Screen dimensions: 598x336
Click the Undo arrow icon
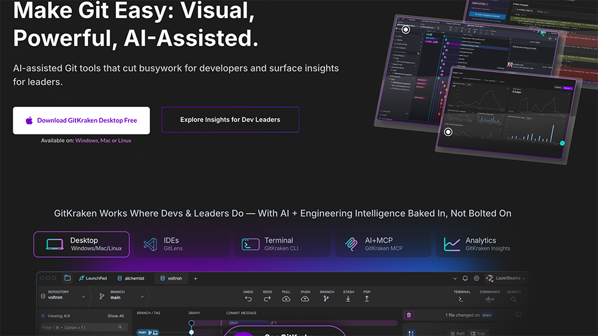pos(248,299)
